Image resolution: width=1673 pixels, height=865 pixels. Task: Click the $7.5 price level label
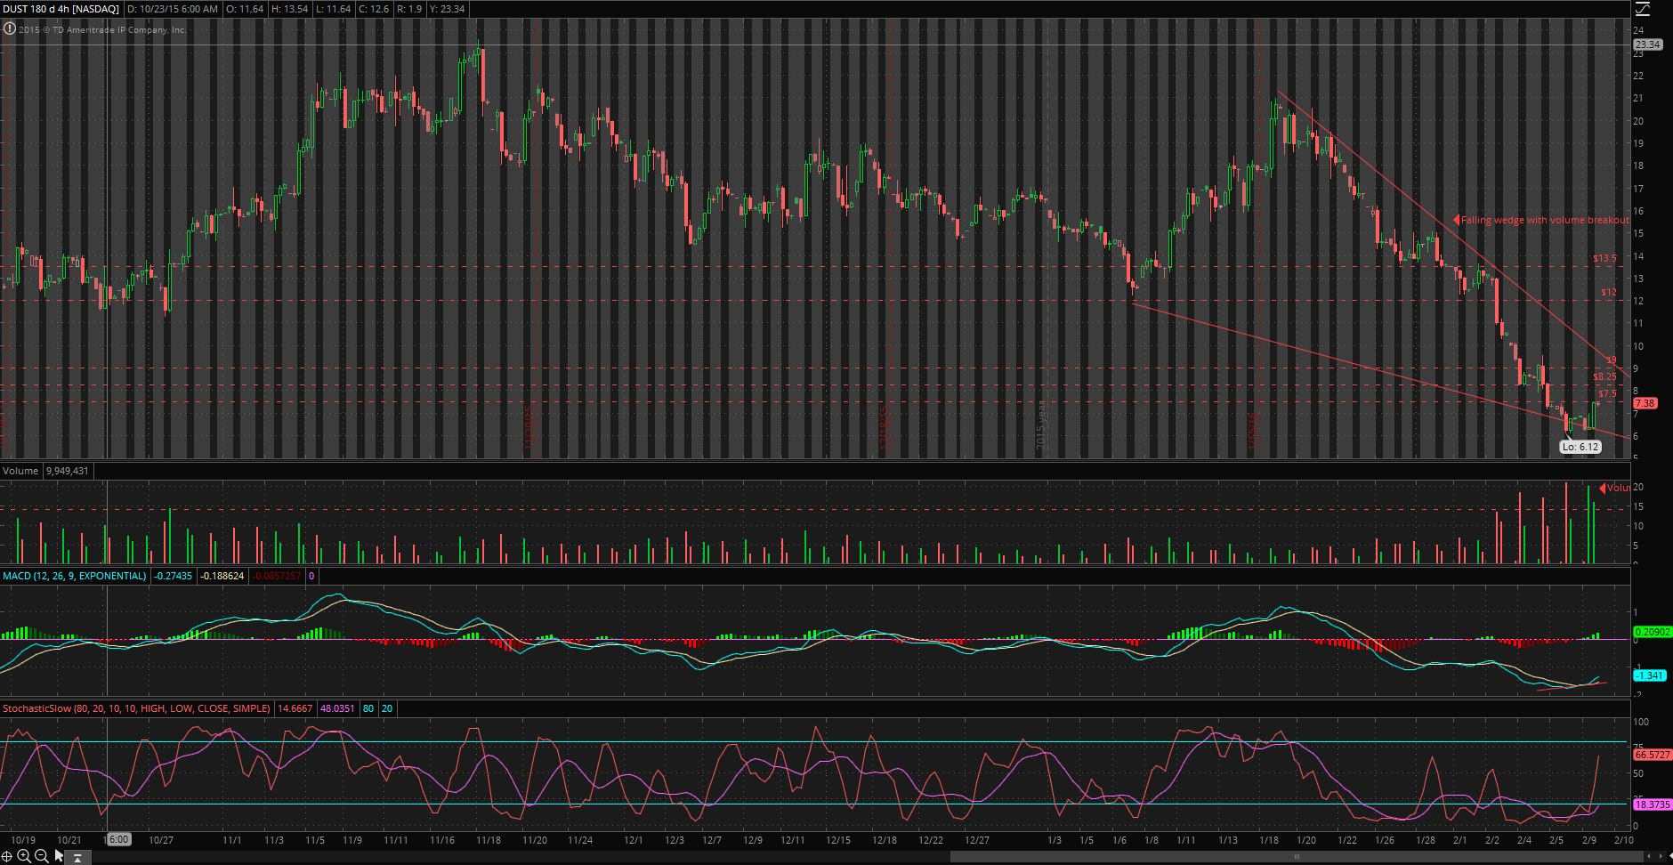1607,394
